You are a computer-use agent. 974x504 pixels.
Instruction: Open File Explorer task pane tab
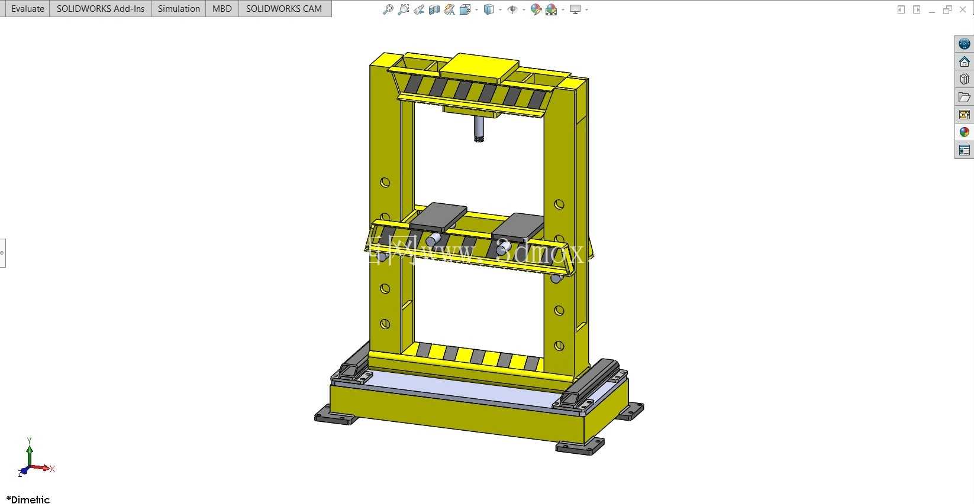965,97
